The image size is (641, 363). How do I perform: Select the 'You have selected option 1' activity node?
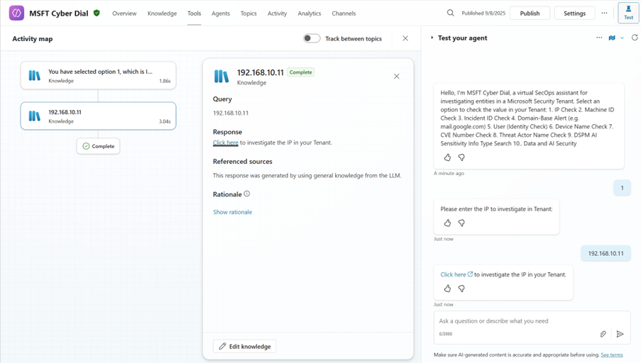coord(98,76)
